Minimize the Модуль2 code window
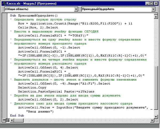The width and height of the screenshot is (160, 129). coord(147,3)
